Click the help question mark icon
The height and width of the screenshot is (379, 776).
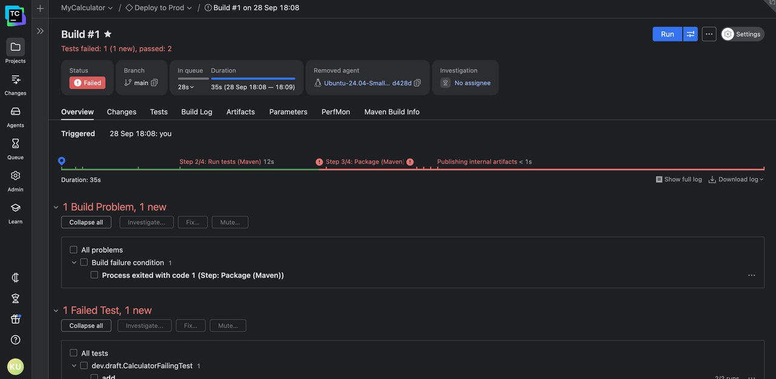pos(15,340)
